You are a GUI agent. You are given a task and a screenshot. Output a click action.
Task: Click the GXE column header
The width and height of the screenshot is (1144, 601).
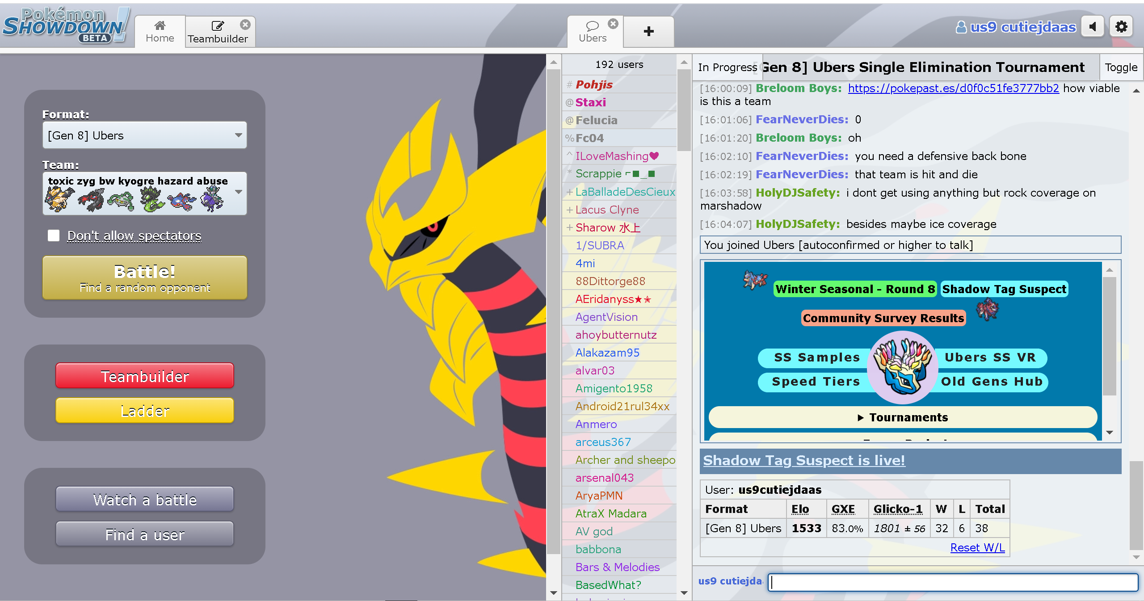pos(843,509)
